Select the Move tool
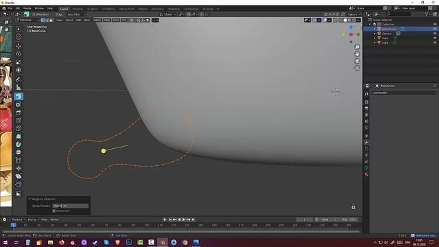Viewport: 439px width, 247px height. tap(19, 46)
